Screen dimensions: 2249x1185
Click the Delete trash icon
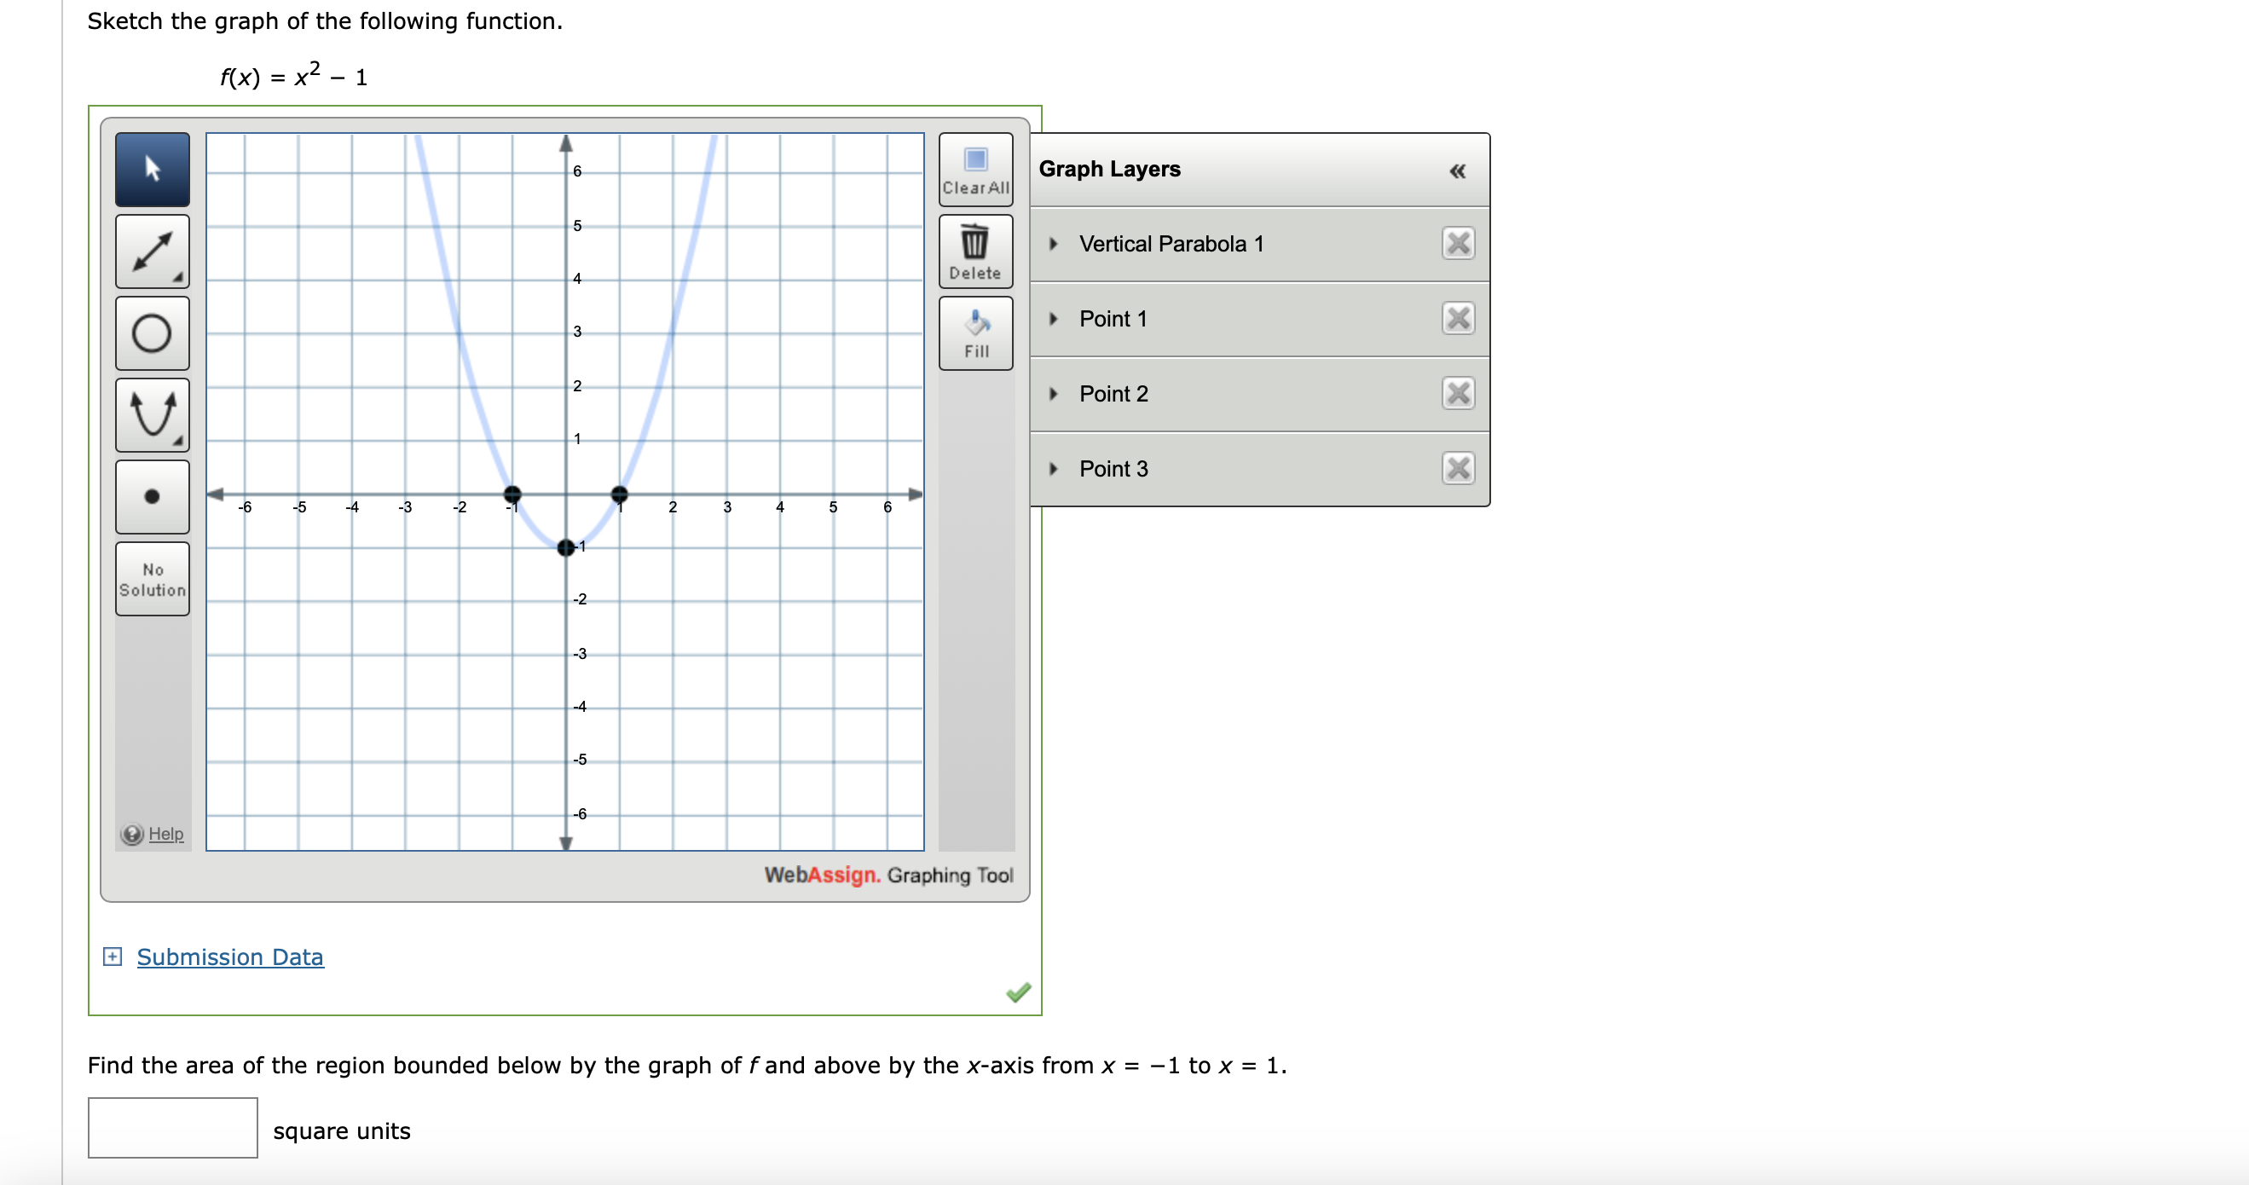975,251
